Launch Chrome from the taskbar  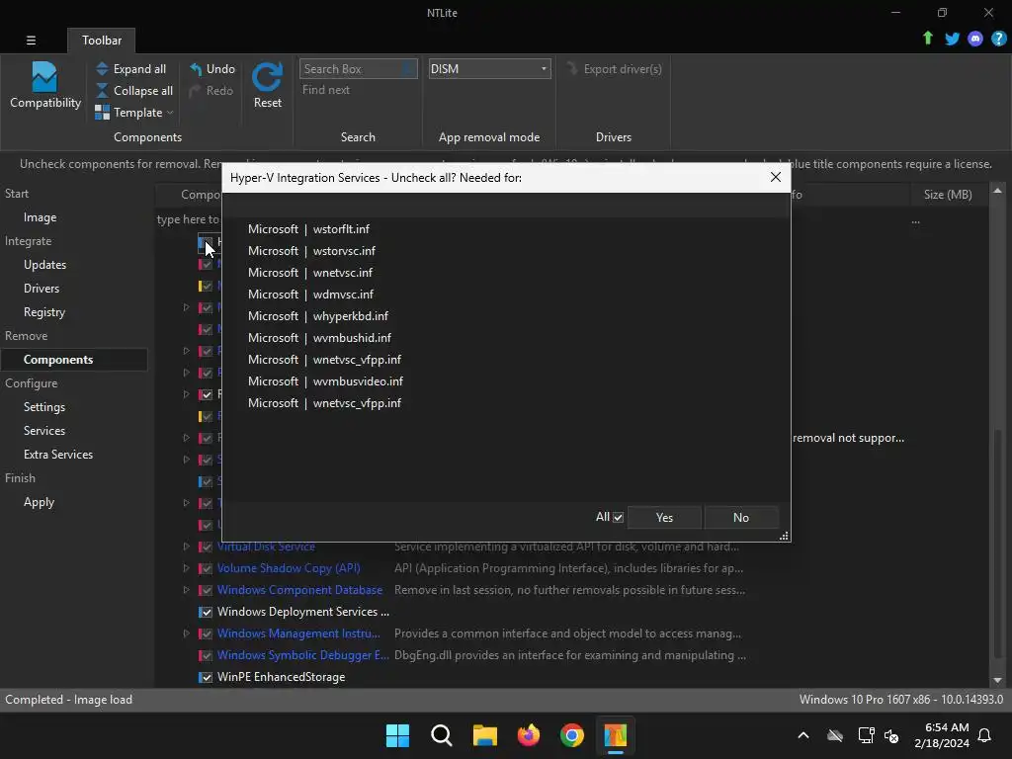(572, 735)
